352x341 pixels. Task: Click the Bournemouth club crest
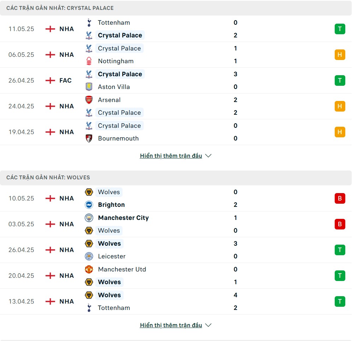(89, 138)
